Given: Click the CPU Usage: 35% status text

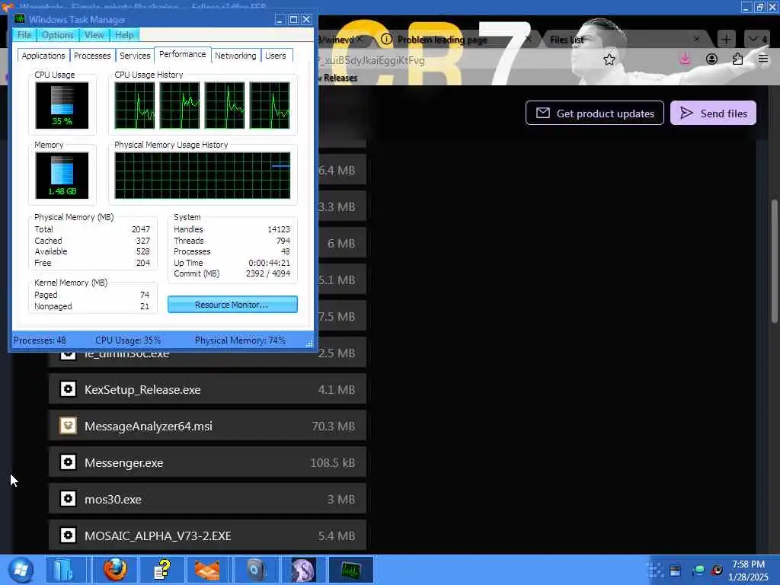Looking at the screenshot, I should coord(128,340).
